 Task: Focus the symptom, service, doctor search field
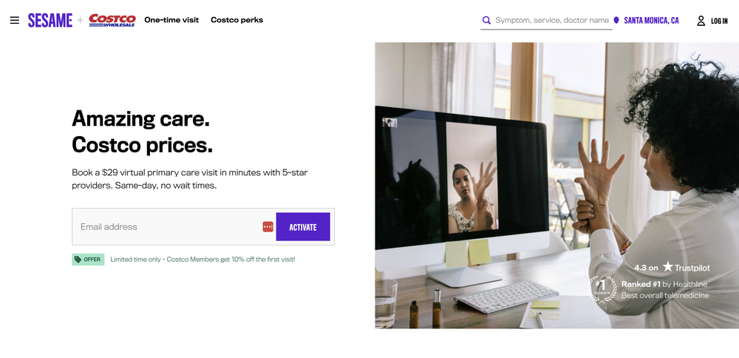click(x=552, y=20)
